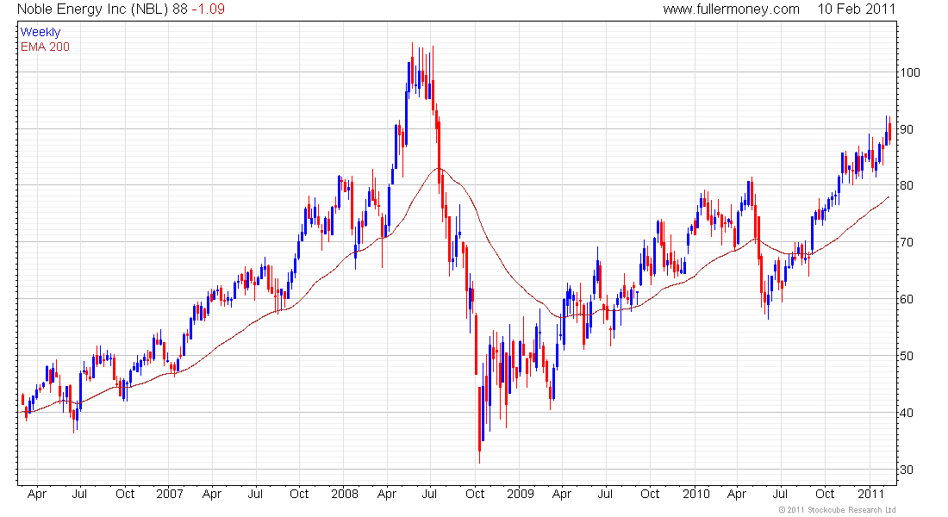Click the date '10 Feb 2011'
Image resolution: width=948 pixels, height=517 pixels.
(x=856, y=9)
